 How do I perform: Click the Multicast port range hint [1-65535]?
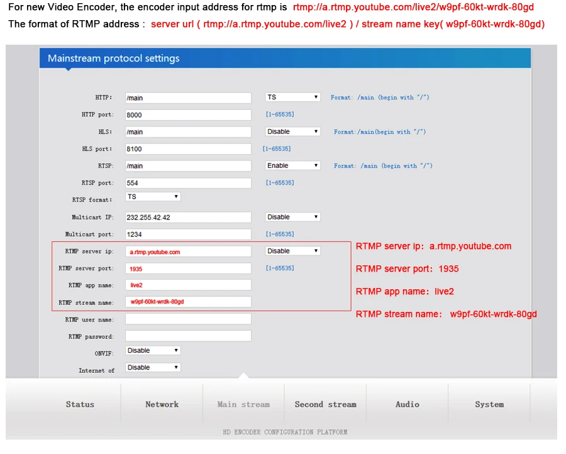coord(280,234)
